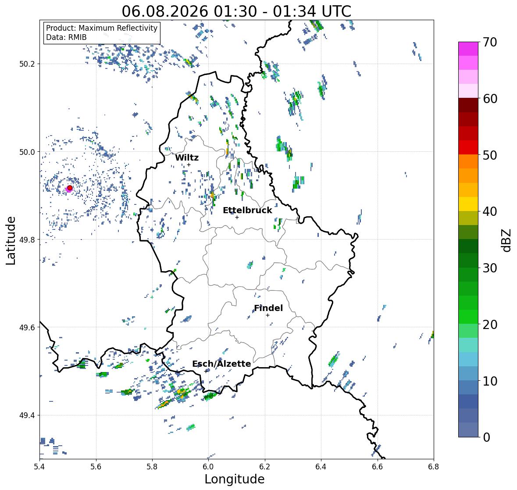
Task: Click the orange colorbar segment below 50
Action: tap(468, 161)
